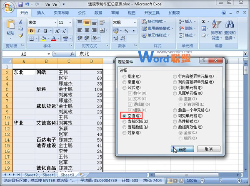Apply underline formatting
The height and width of the screenshot is (186, 250).
pos(45,31)
